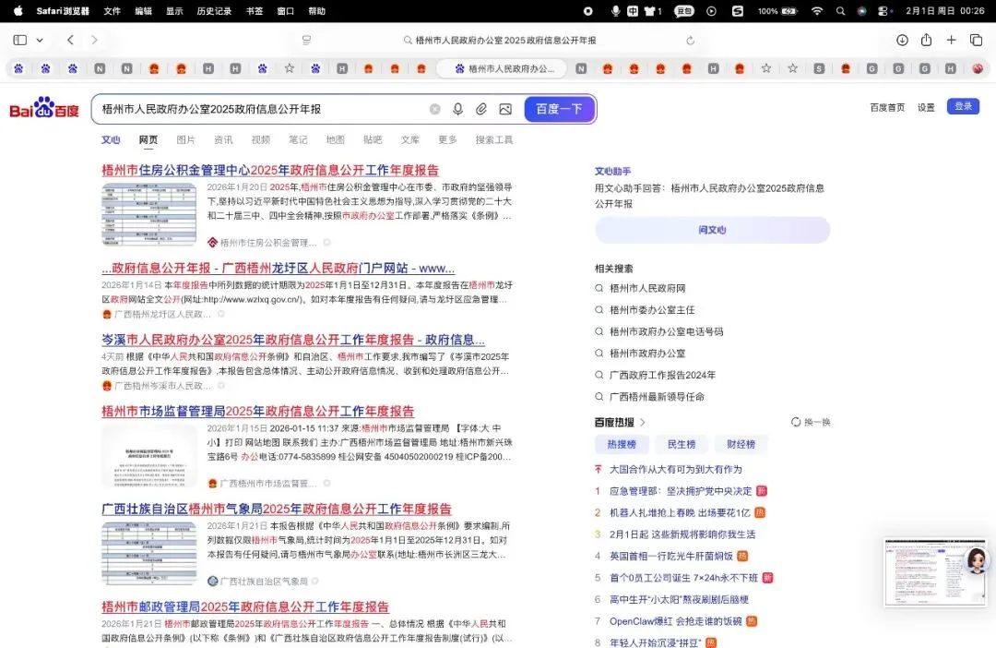
Task: Open the 书签 menu in menu bar
Action: (x=255, y=11)
